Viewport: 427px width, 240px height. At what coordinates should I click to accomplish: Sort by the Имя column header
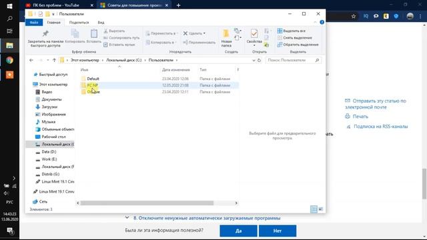pos(85,70)
